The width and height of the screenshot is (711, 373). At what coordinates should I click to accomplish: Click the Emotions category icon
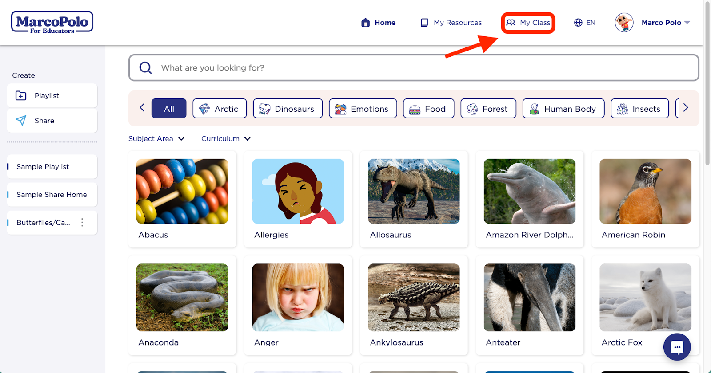click(340, 109)
